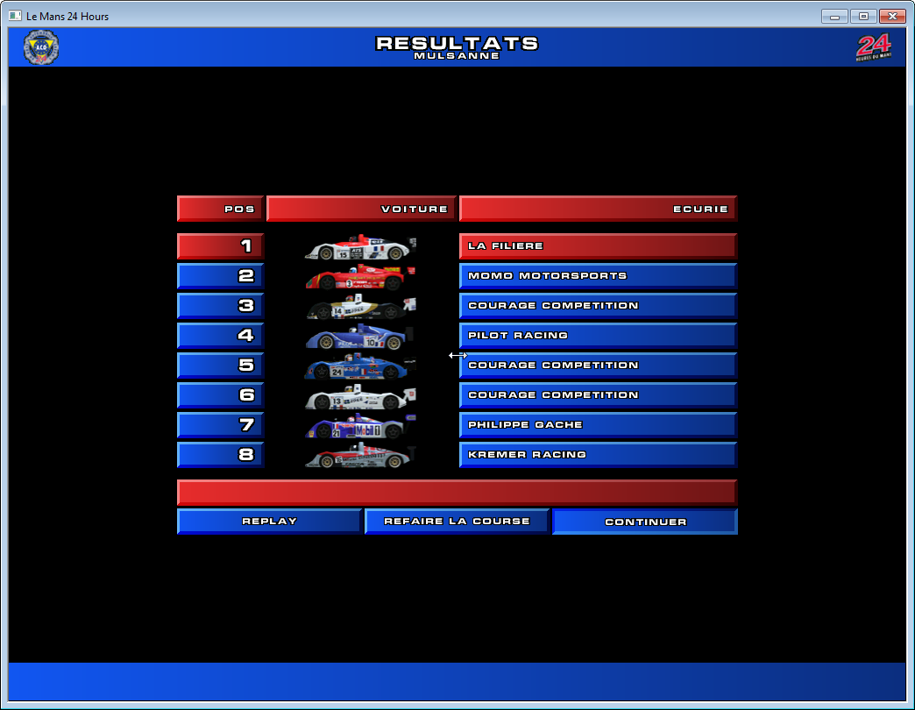
Task: Click the MULSANNE circuit subtitle
Action: tap(457, 56)
